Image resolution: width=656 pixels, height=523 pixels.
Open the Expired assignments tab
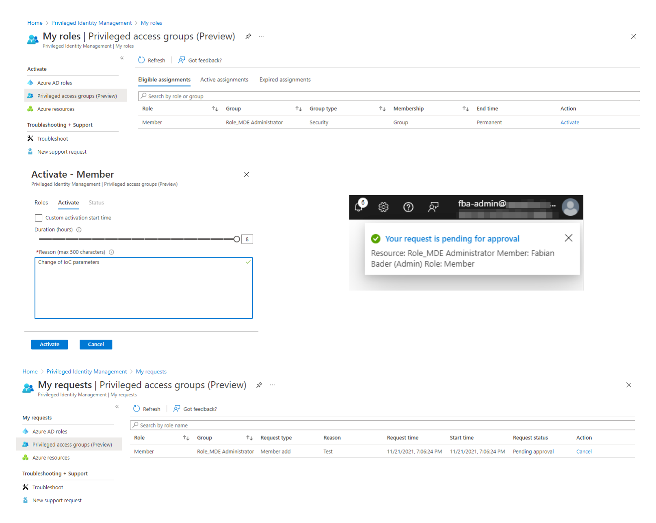click(x=284, y=79)
